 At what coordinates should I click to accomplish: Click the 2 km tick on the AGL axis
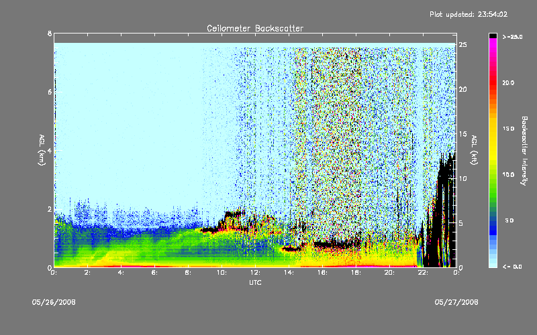(x=50, y=209)
